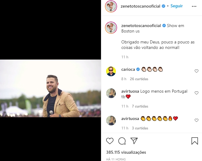Screen dimensions: 202x161
Task: Open the three-dot more options menu
Action: click(x=194, y=6)
